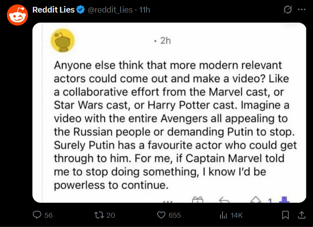Click the yellow Reddit user avatar
The height and width of the screenshot is (227, 313).
point(61,41)
